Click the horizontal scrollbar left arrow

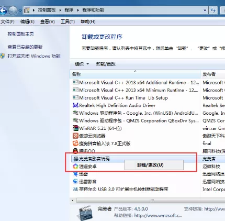point(73,201)
